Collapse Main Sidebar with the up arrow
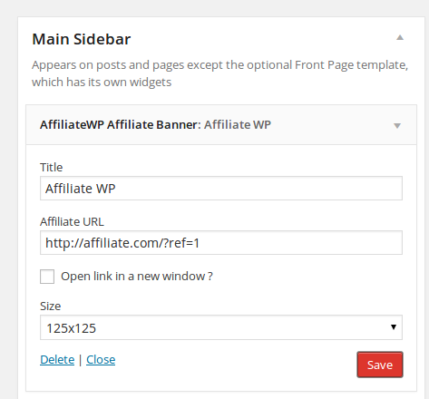429x399 pixels. coord(400,37)
